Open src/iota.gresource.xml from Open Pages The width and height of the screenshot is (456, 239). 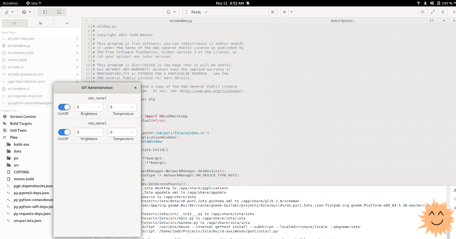[25, 74]
